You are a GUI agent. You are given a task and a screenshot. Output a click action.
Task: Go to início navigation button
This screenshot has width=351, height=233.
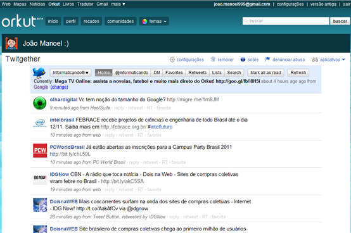(53, 22)
